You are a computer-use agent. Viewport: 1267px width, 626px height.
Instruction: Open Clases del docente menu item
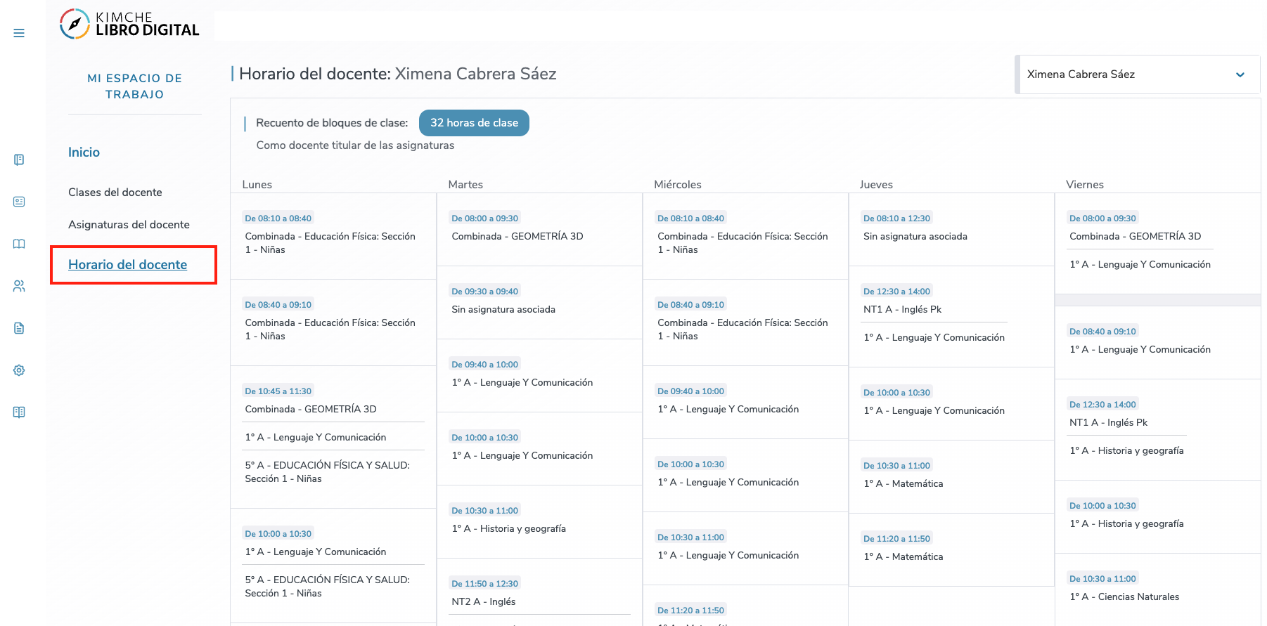tap(115, 193)
